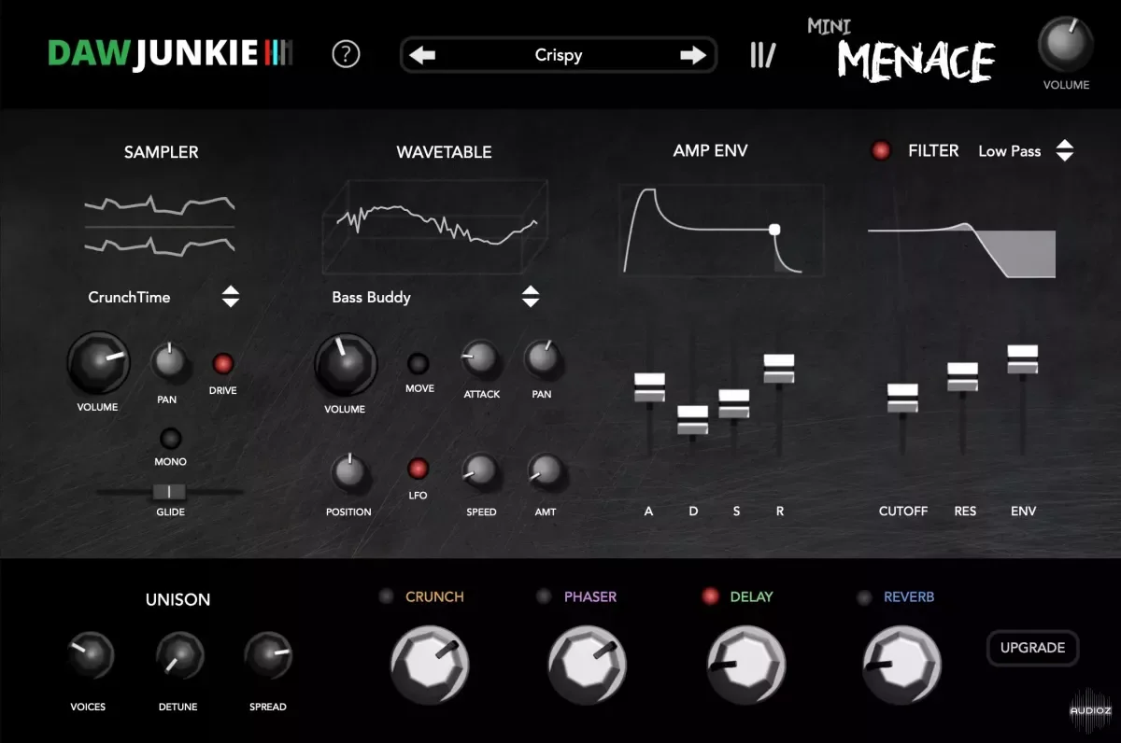Image resolution: width=1121 pixels, height=743 pixels.
Task: Go to next preset with right arrow
Action: pos(693,56)
